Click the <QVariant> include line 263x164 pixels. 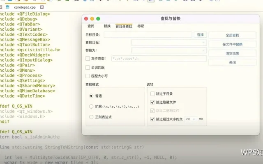click(21, 29)
